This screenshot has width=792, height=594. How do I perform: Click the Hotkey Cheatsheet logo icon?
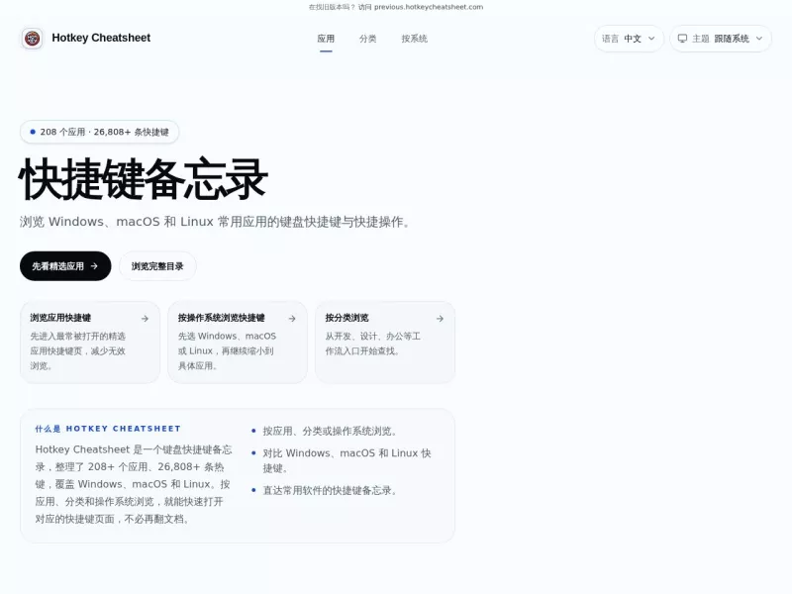click(x=32, y=39)
